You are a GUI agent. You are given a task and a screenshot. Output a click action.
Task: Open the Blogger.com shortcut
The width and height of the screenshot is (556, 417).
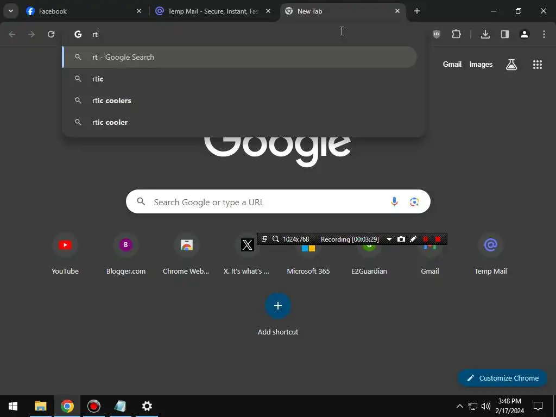click(126, 254)
